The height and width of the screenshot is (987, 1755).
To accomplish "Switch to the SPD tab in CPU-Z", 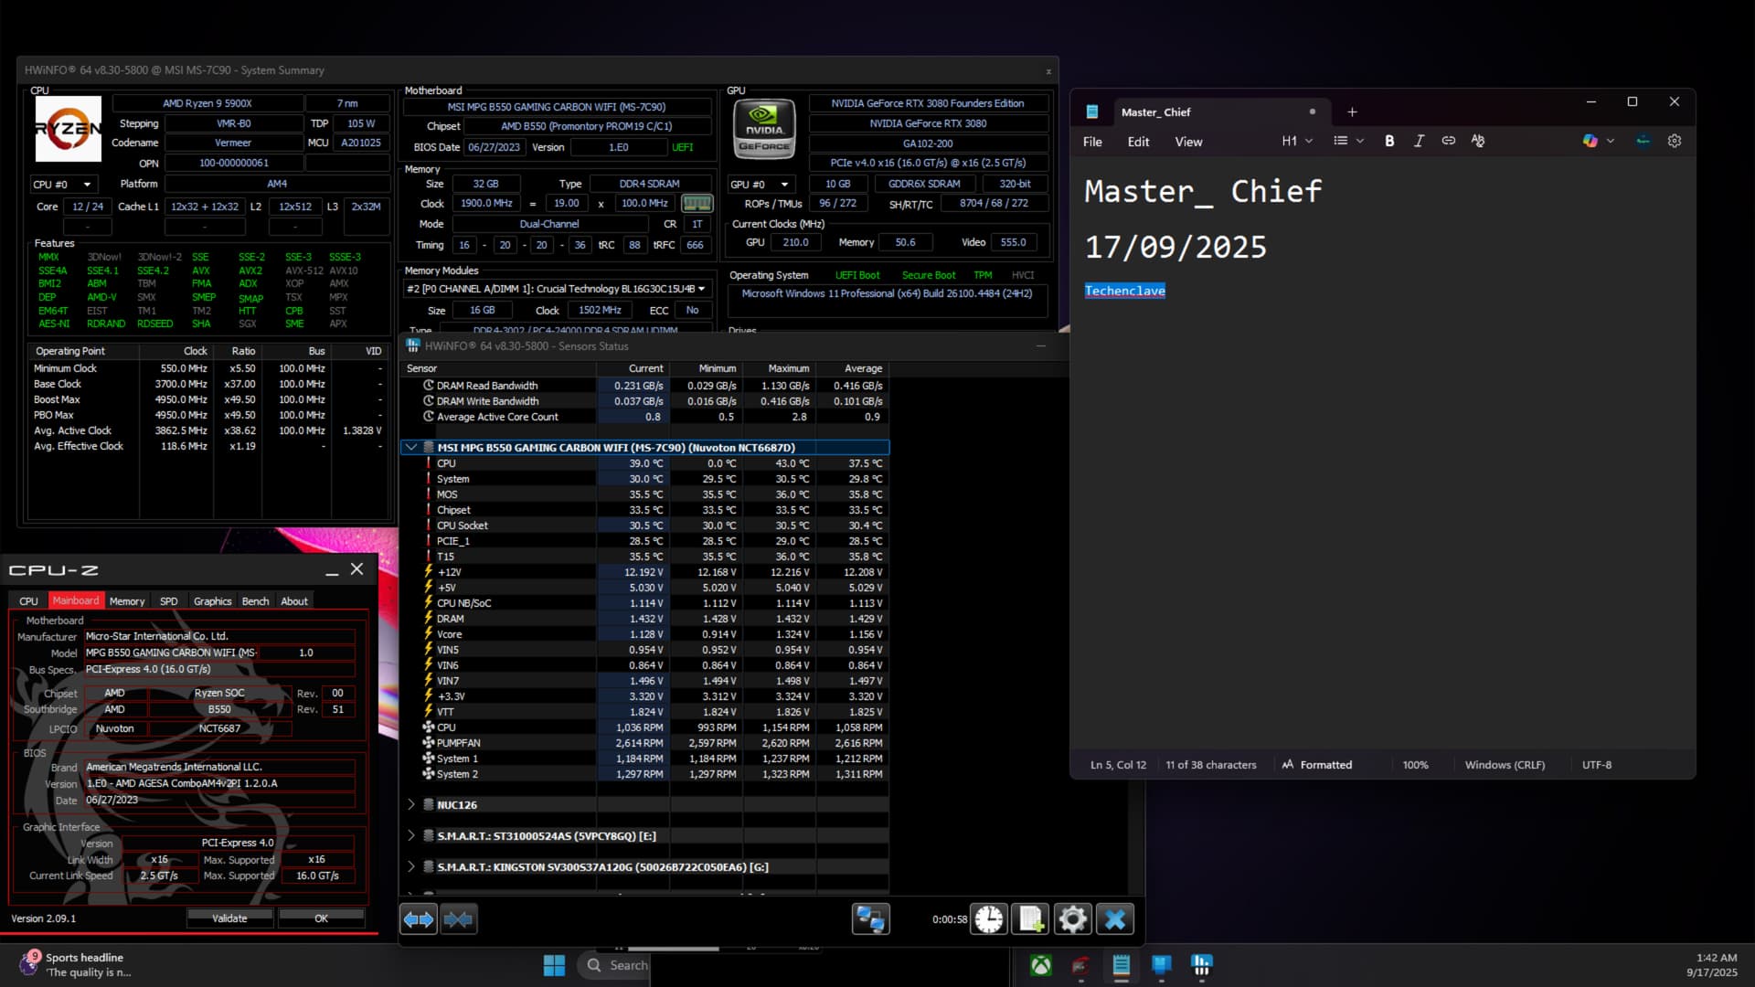I will click(169, 601).
